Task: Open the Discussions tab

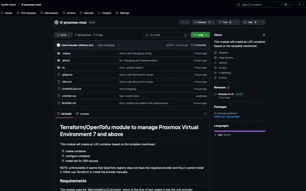Action: click(49, 13)
